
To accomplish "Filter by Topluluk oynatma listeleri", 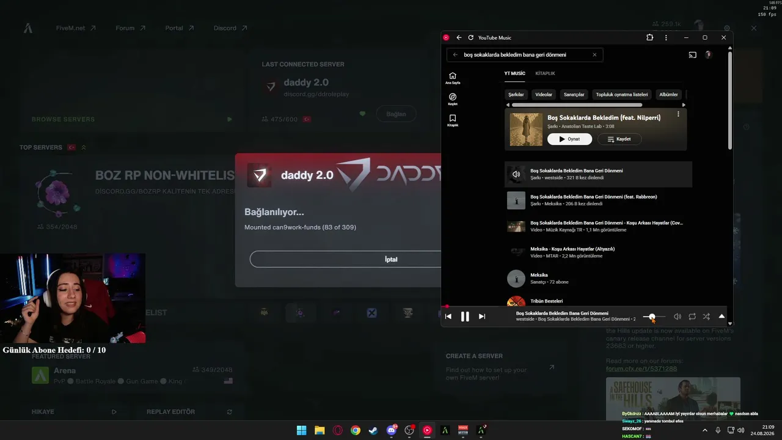I will pyautogui.click(x=622, y=95).
